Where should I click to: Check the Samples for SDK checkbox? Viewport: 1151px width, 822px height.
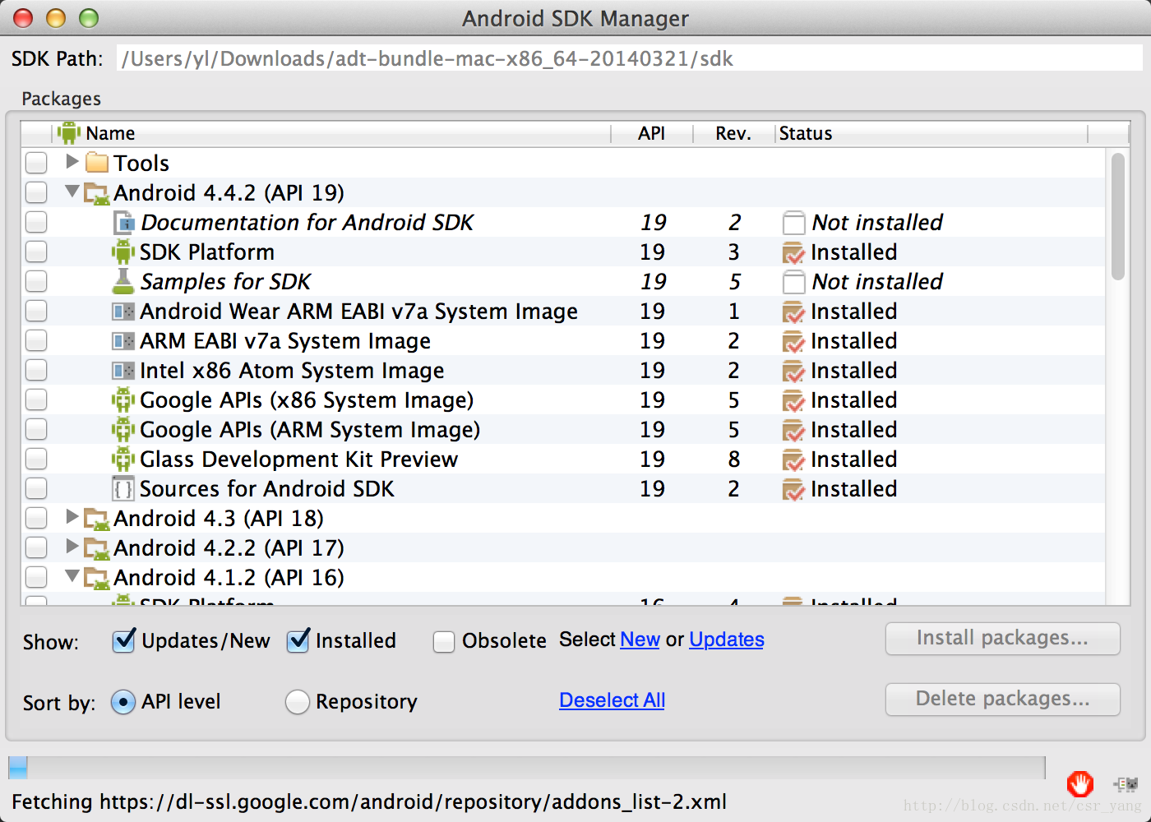coord(36,281)
